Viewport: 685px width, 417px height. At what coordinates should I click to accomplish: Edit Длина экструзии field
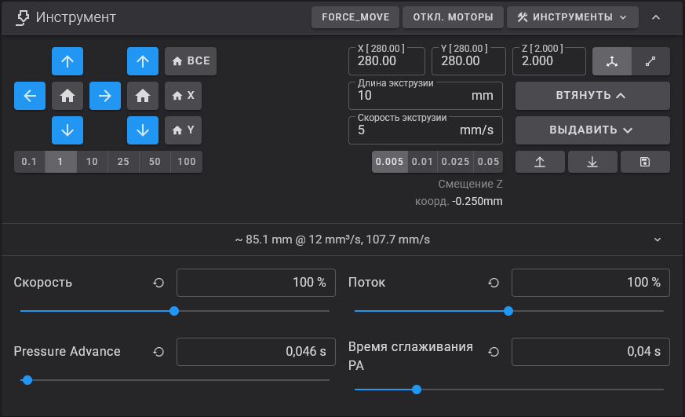[425, 96]
